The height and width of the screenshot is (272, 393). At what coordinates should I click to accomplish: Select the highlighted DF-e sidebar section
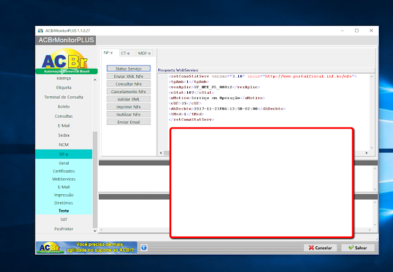(x=64, y=154)
